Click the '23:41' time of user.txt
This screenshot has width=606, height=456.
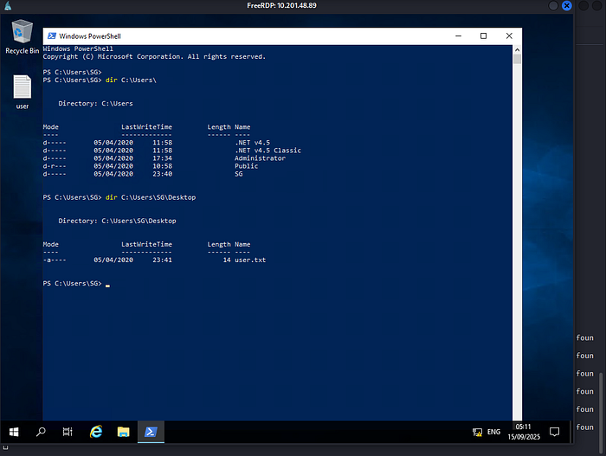click(163, 260)
